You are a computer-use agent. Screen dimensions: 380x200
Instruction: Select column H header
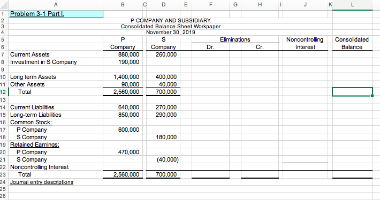coord(260,5)
